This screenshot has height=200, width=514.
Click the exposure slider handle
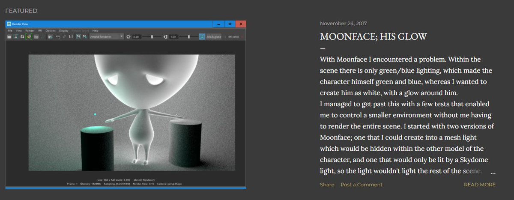click(152, 37)
